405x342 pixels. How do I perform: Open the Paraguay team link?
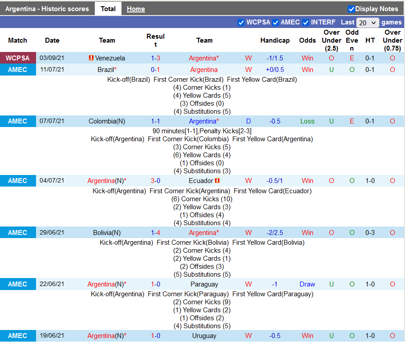(x=204, y=284)
